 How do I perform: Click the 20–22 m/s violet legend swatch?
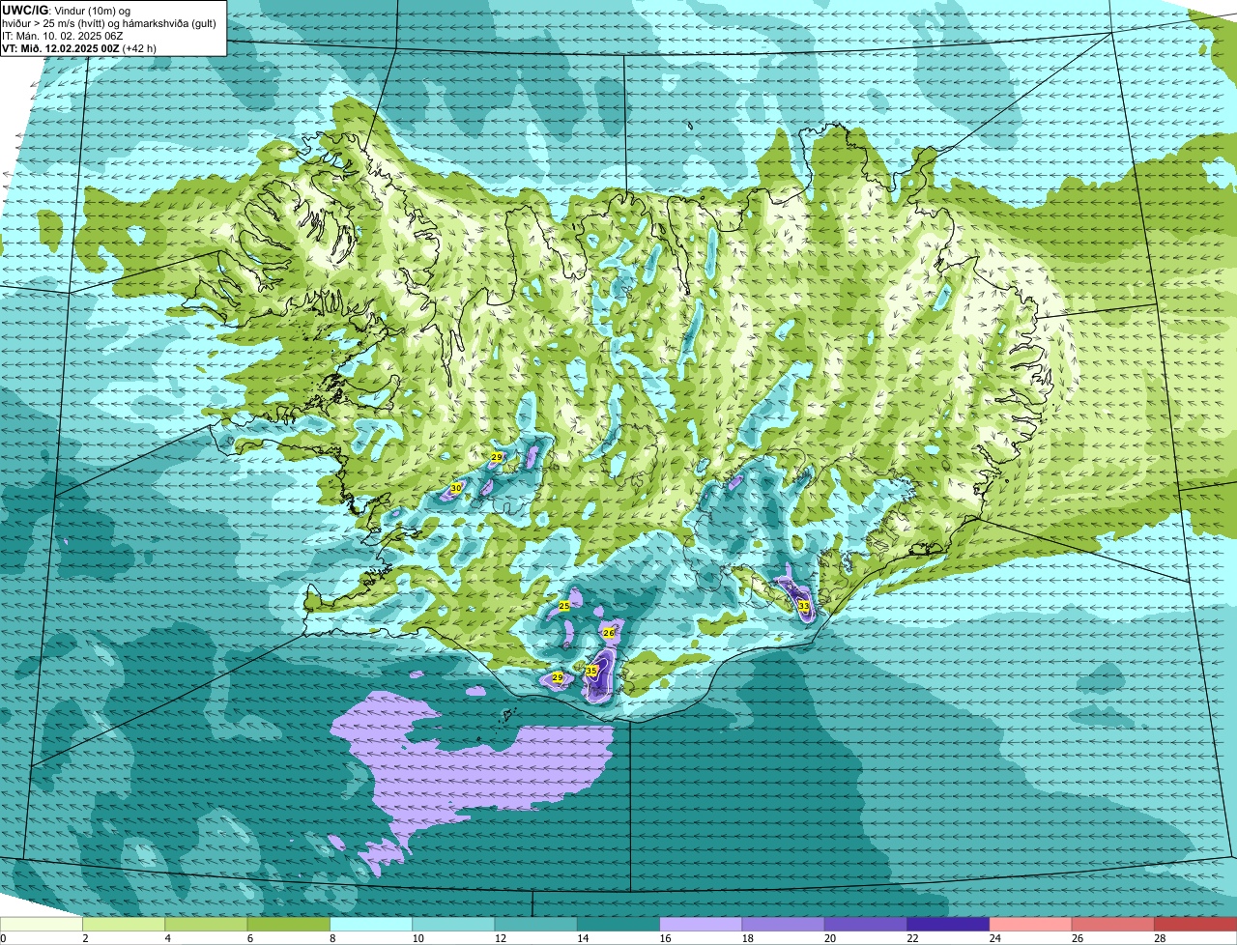(866, 925)
